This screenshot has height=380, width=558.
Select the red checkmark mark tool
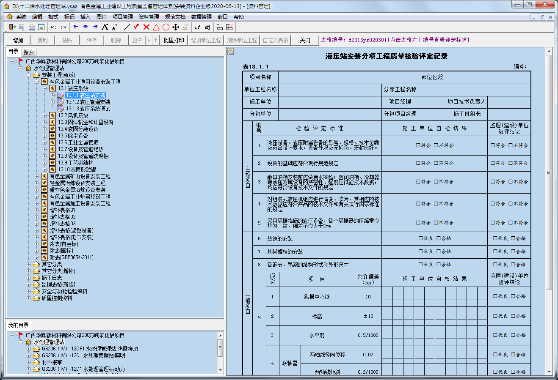tap(136, 27)
